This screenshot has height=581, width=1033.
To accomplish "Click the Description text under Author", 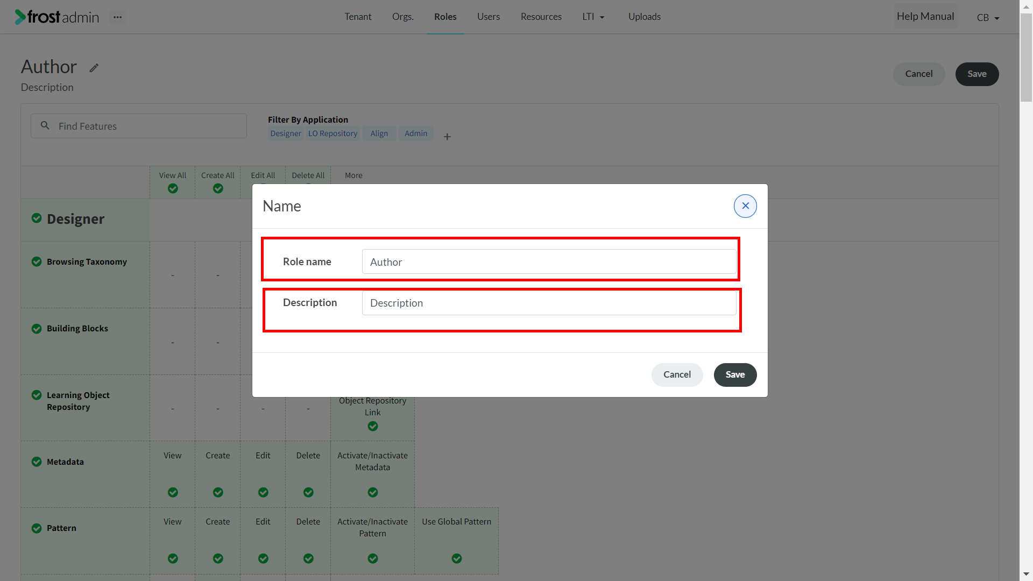I will tap(47, 87).
